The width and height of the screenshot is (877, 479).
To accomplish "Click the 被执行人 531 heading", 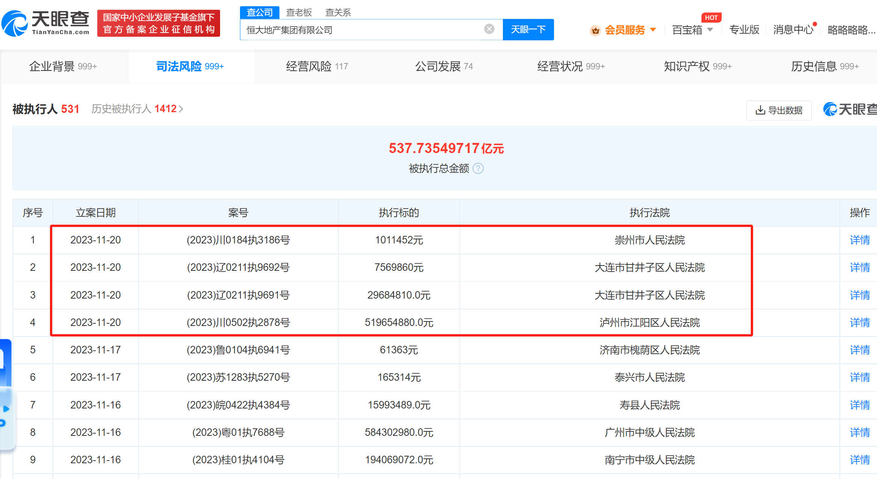I will click(46, 109).
